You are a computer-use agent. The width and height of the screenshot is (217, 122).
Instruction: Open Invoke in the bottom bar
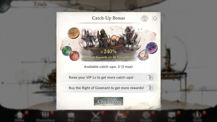tap(146, 116)
